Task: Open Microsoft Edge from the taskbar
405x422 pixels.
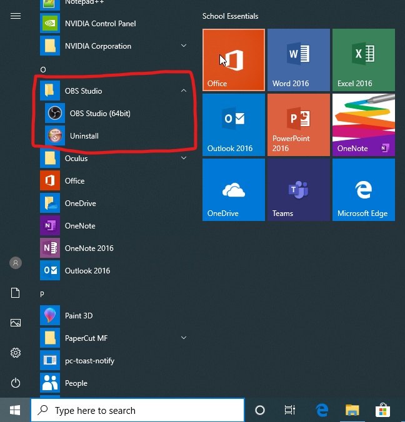Action: 322,410
